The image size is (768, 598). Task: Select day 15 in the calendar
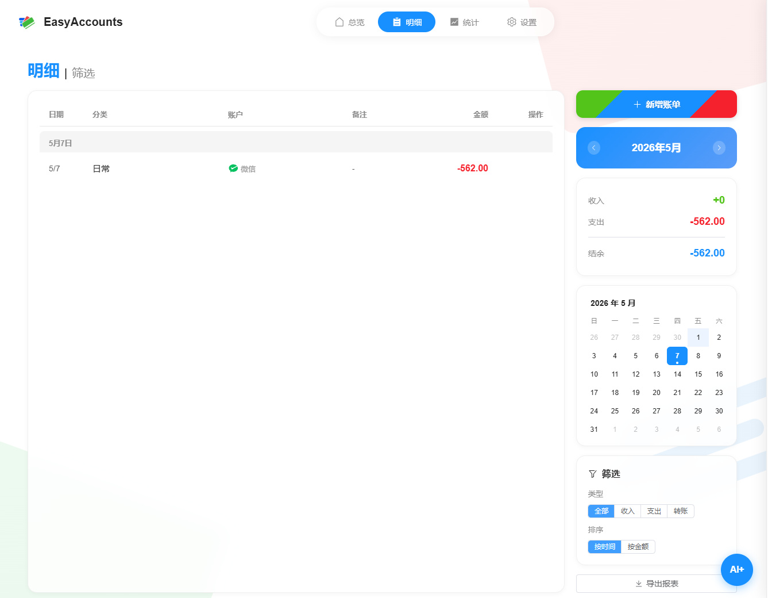[698, 374]
